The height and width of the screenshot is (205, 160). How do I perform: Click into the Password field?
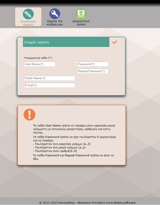click(x=93, y=64)
